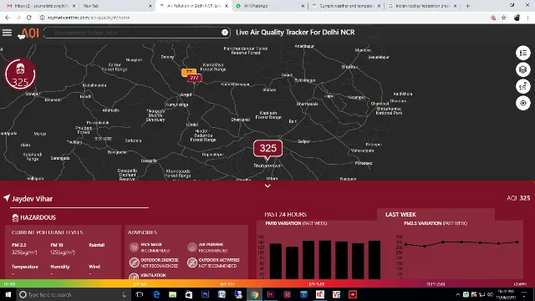Switch to Indian hockey federation tab
535x301 pixels.
click(x=421, y=6)
